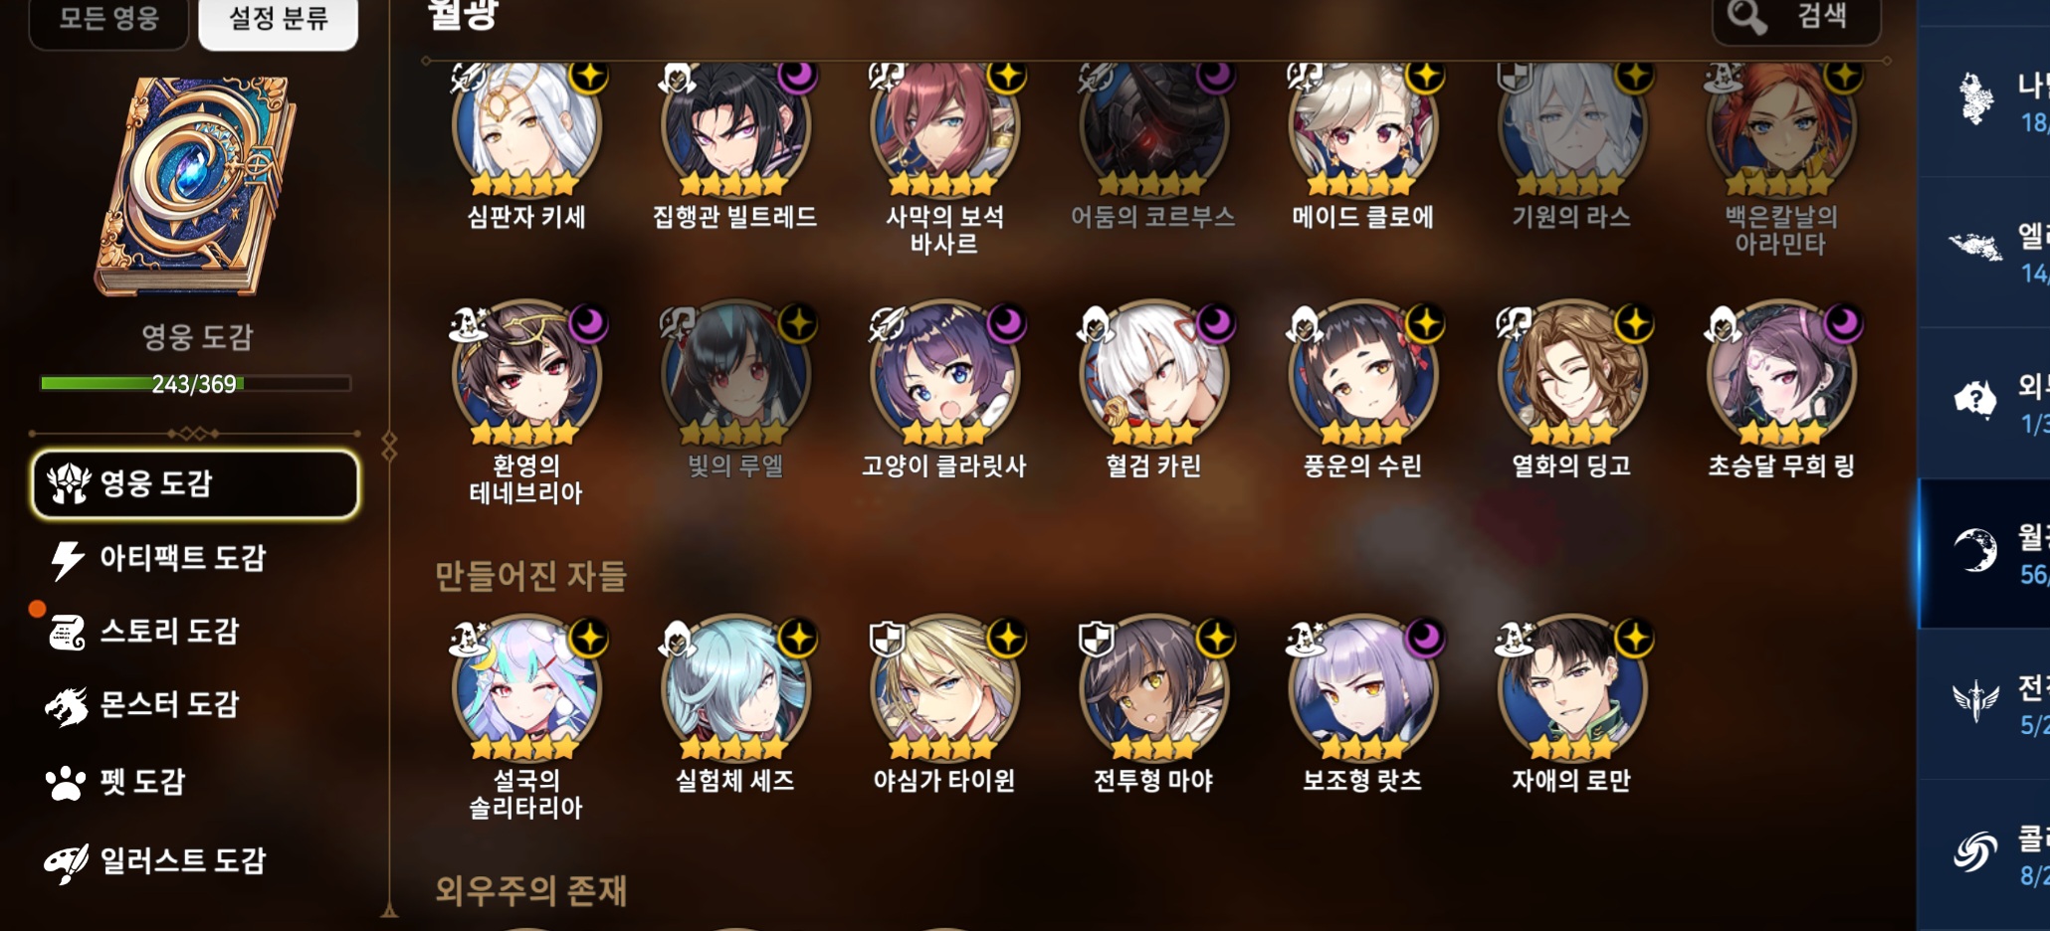
Task: Open the 영웅 도감 menu entry
Action: click(195, 484)
